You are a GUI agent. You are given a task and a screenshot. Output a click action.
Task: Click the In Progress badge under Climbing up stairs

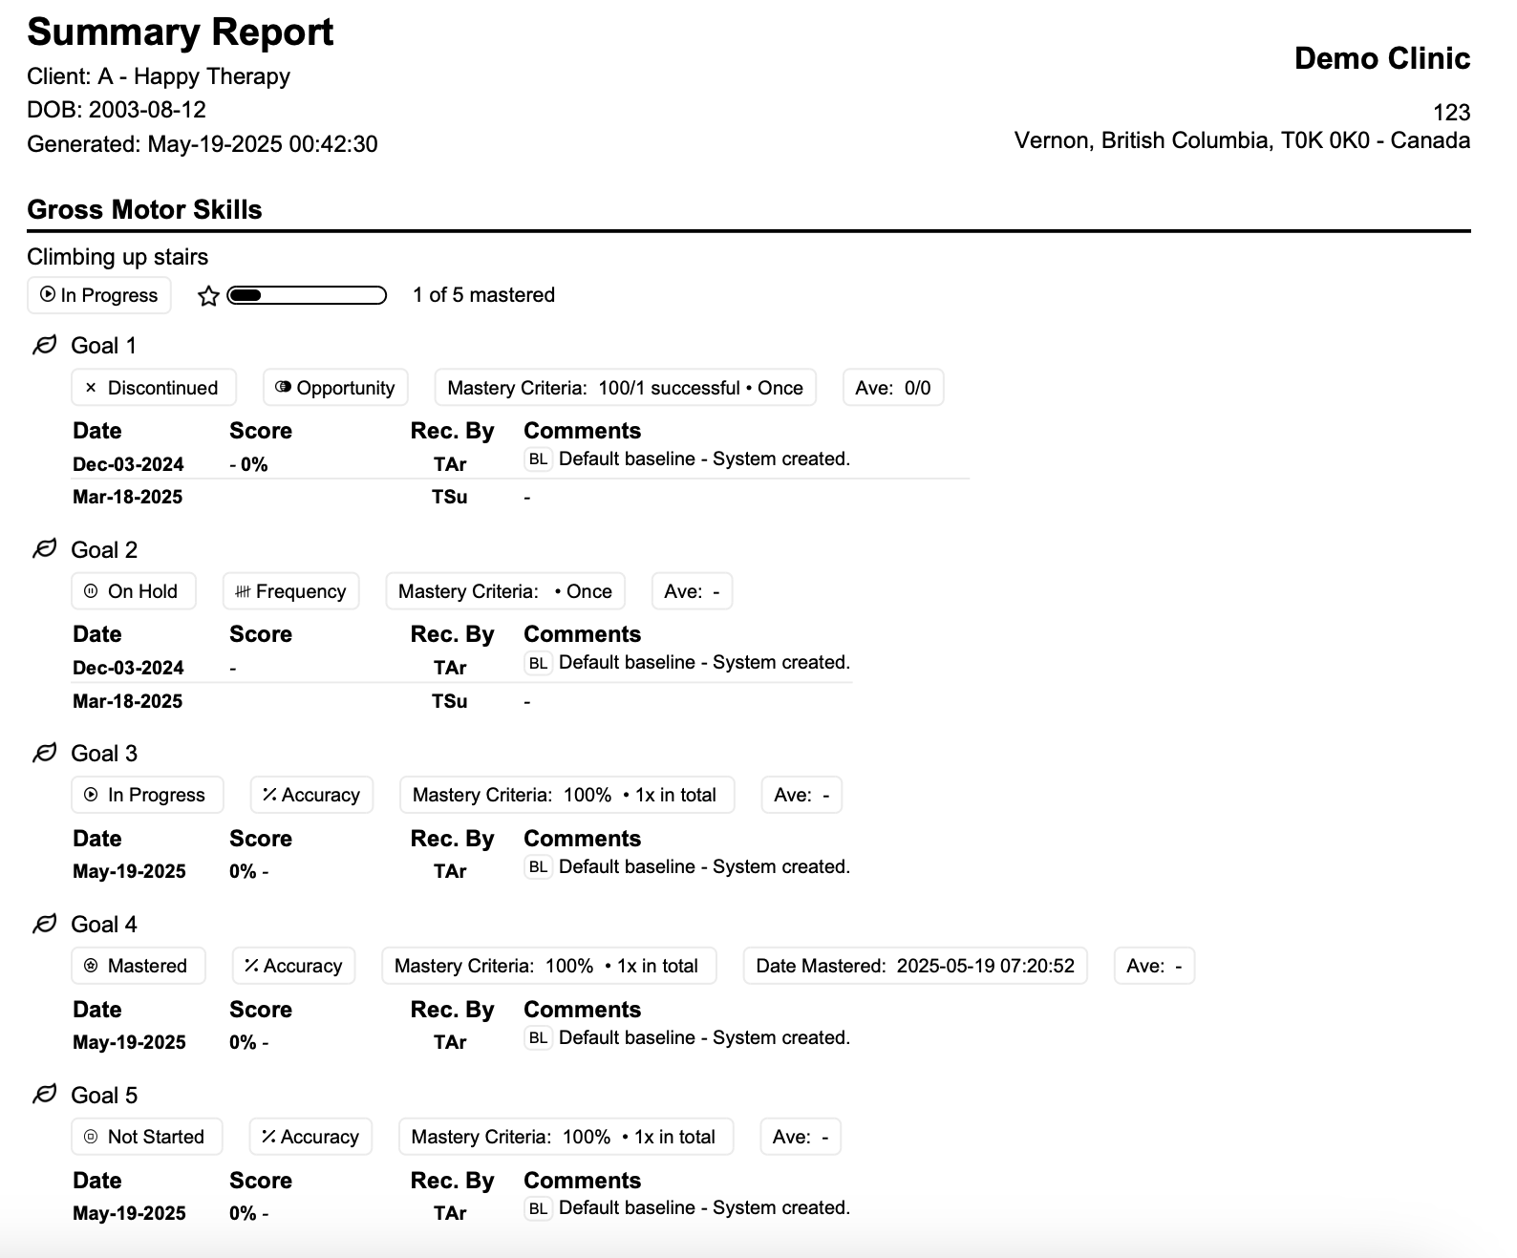[x=99, y=295]
